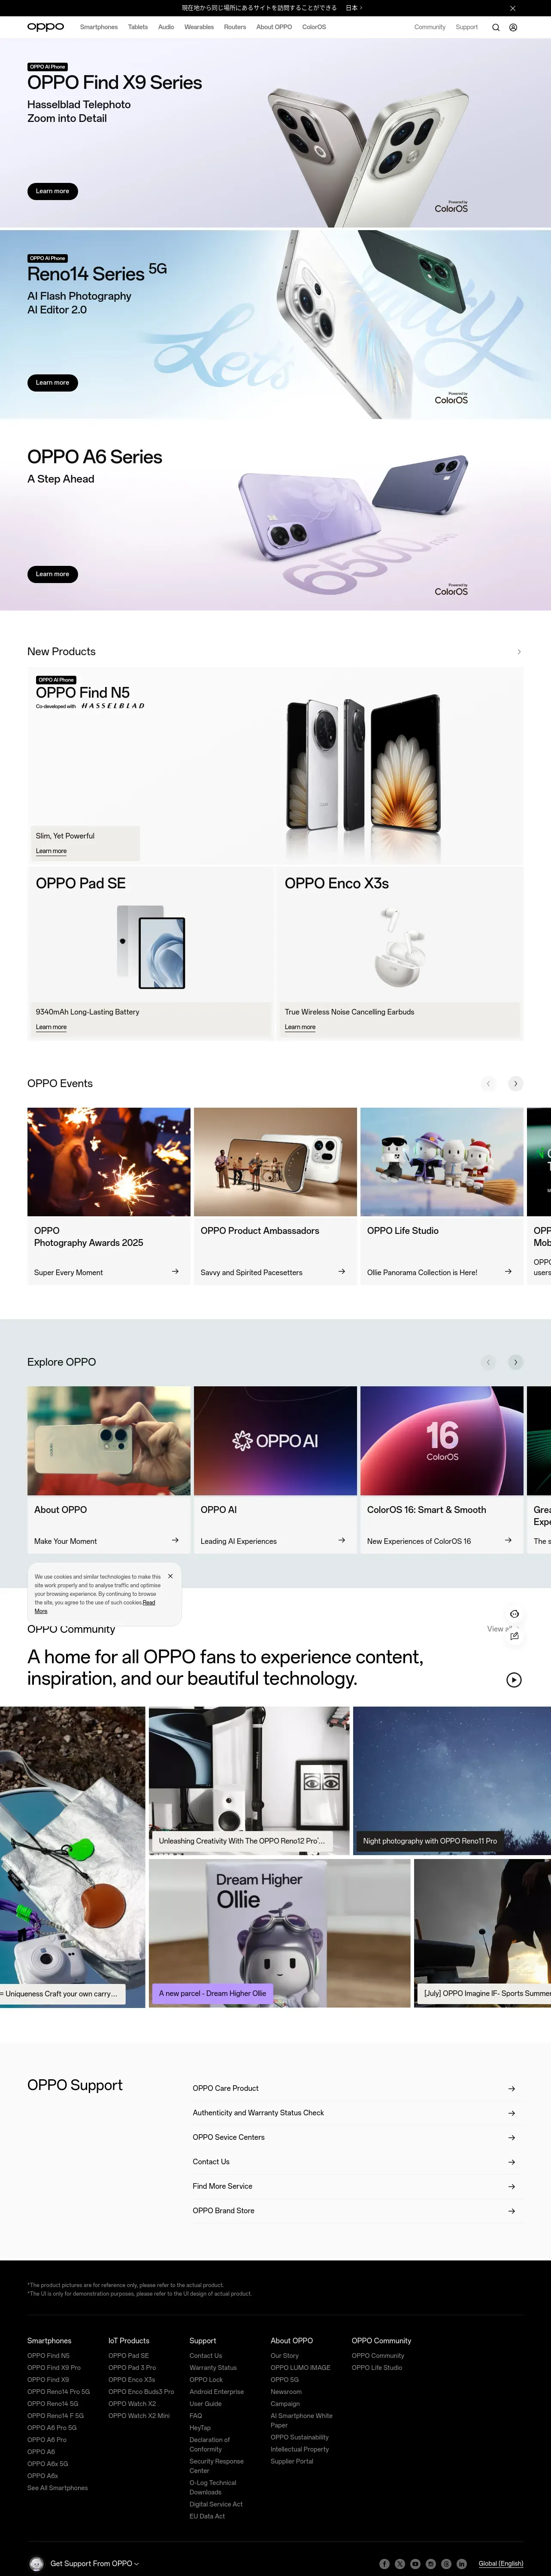Close the cookie notice popup
This screenshot has width=551, height=2576.
click(x=170, y=1576)
